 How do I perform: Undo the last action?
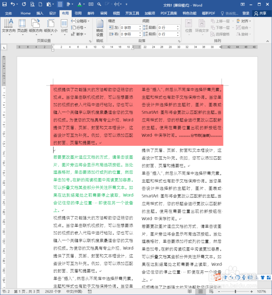pyautogui.click(x=13, y=4)
